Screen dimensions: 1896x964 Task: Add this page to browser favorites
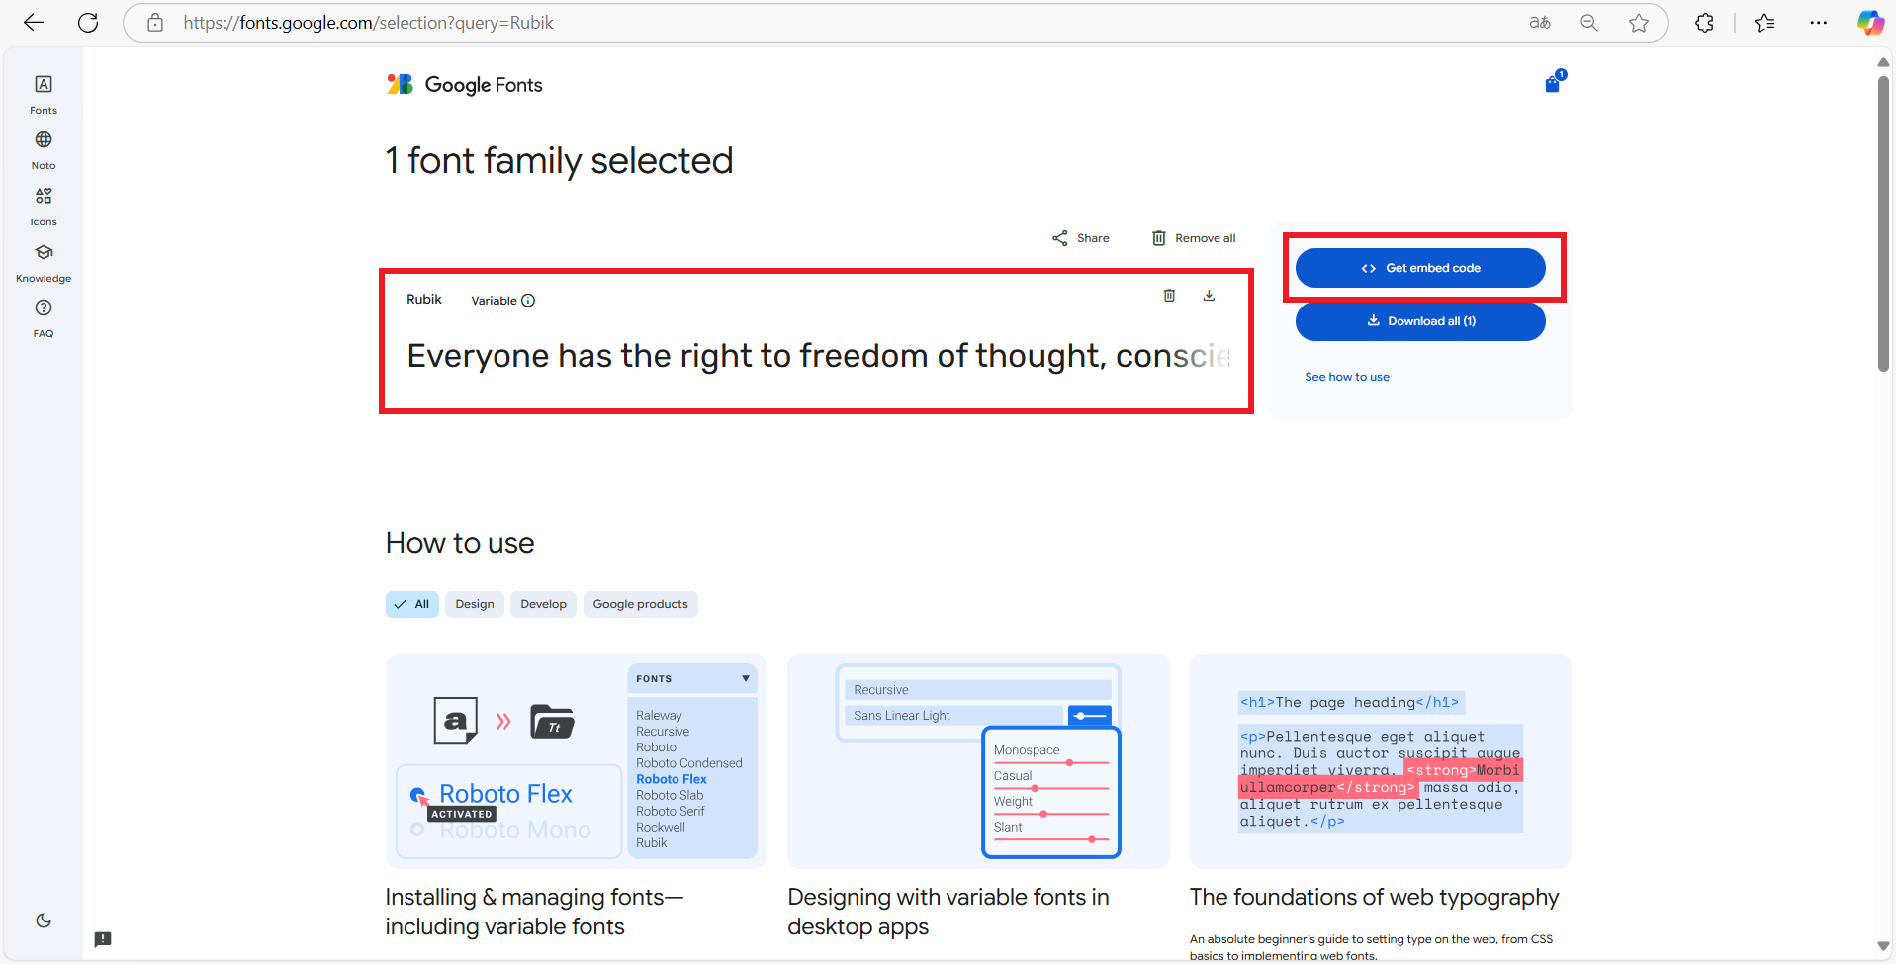(1639, 22)
